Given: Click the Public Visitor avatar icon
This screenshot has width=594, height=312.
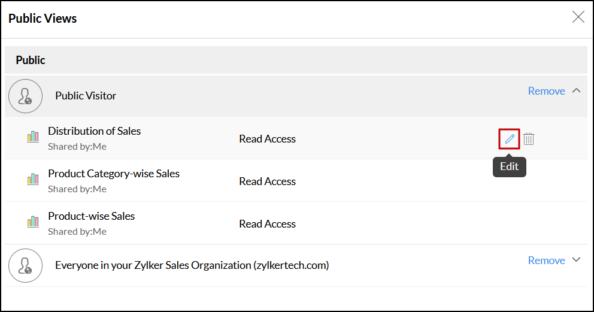Looking at the screenshot, I should tap(26, 96).
